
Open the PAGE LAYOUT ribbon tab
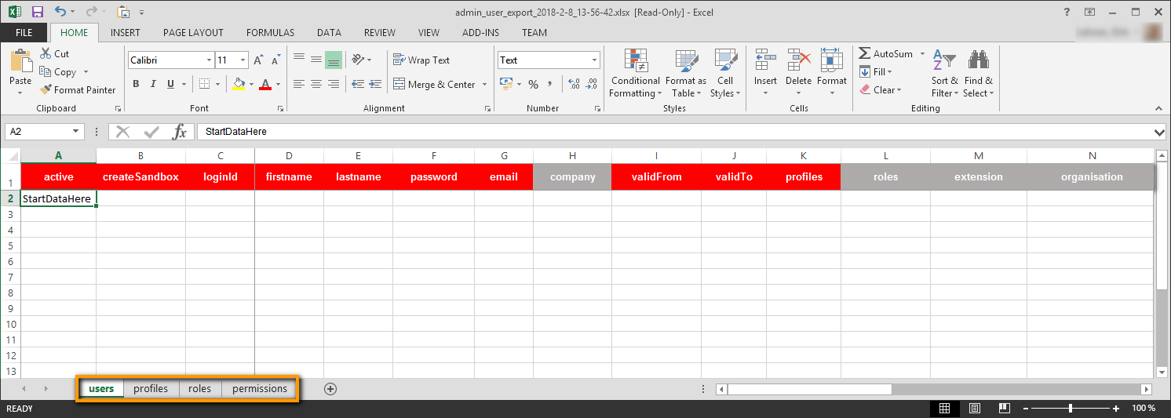click(193, 33)
